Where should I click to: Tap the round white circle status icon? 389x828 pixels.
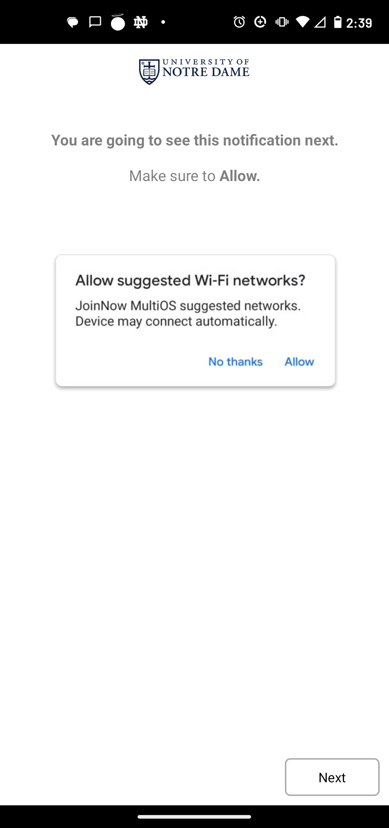point(118,22)
